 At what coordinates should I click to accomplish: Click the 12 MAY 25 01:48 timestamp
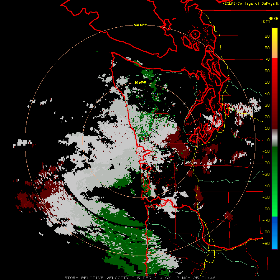194,278
